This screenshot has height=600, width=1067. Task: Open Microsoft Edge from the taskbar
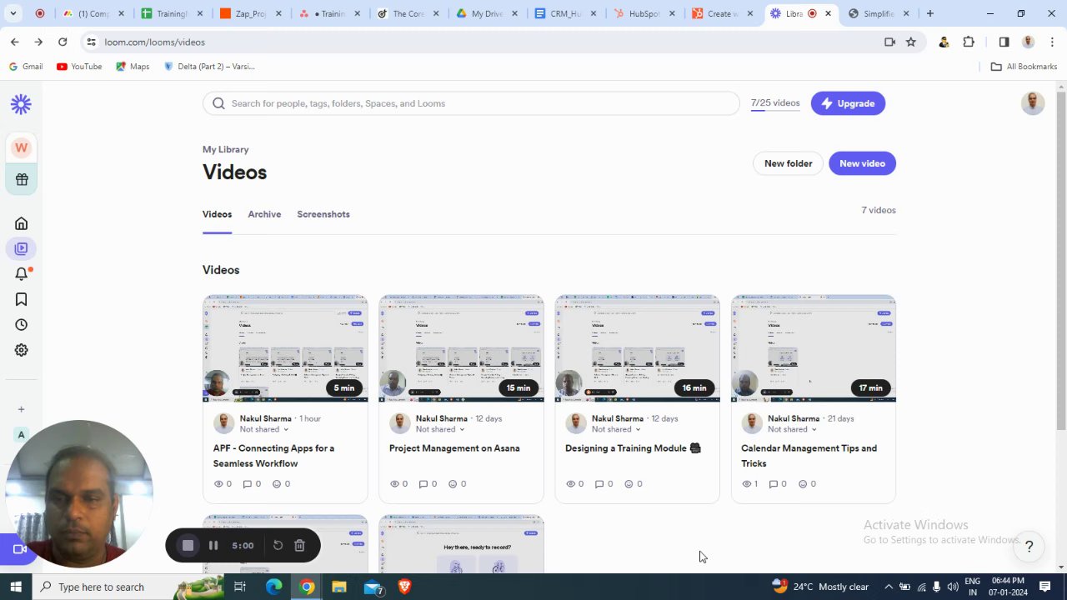274,587
